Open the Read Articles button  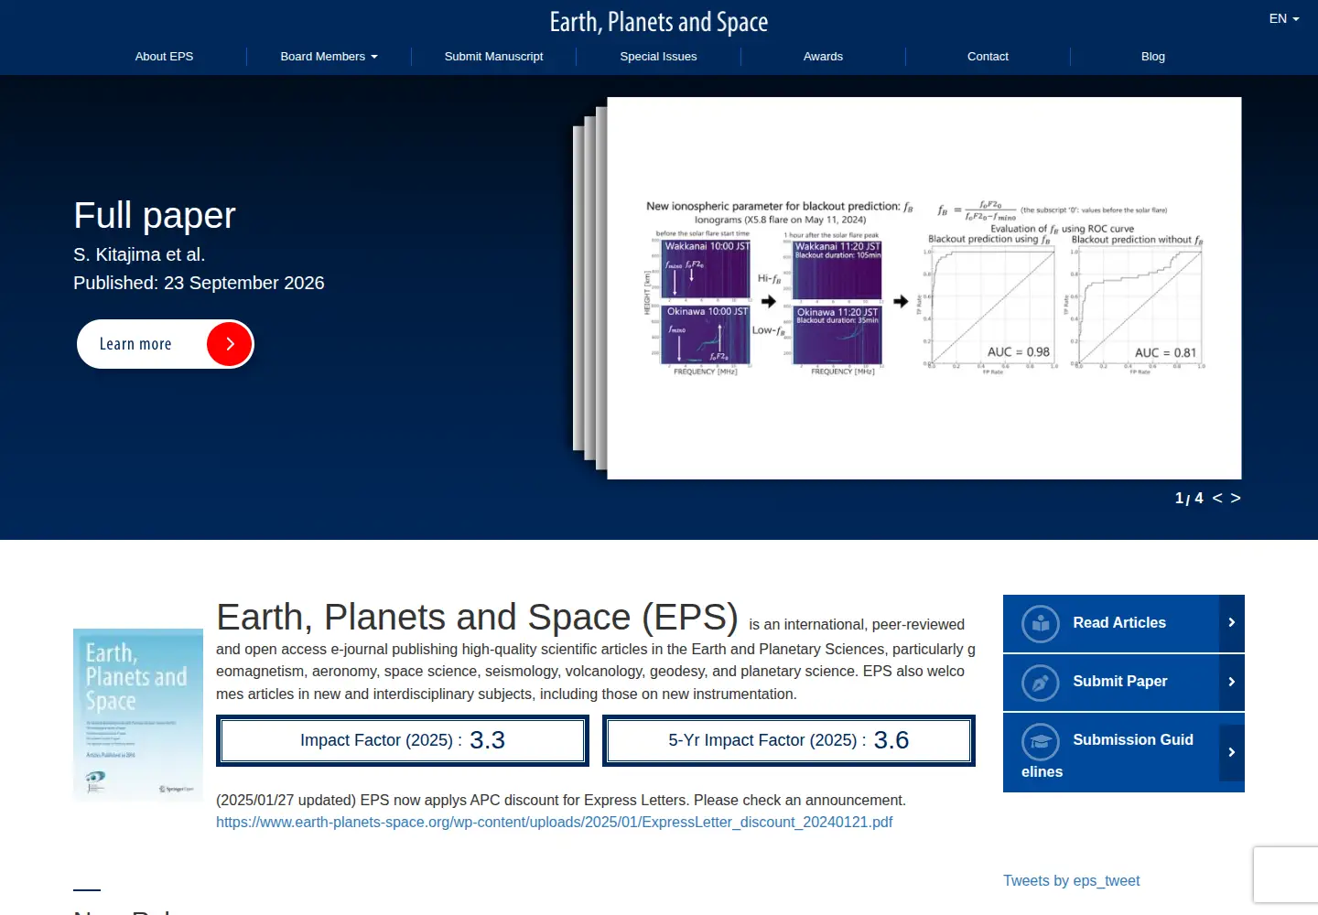point(1124,623)
